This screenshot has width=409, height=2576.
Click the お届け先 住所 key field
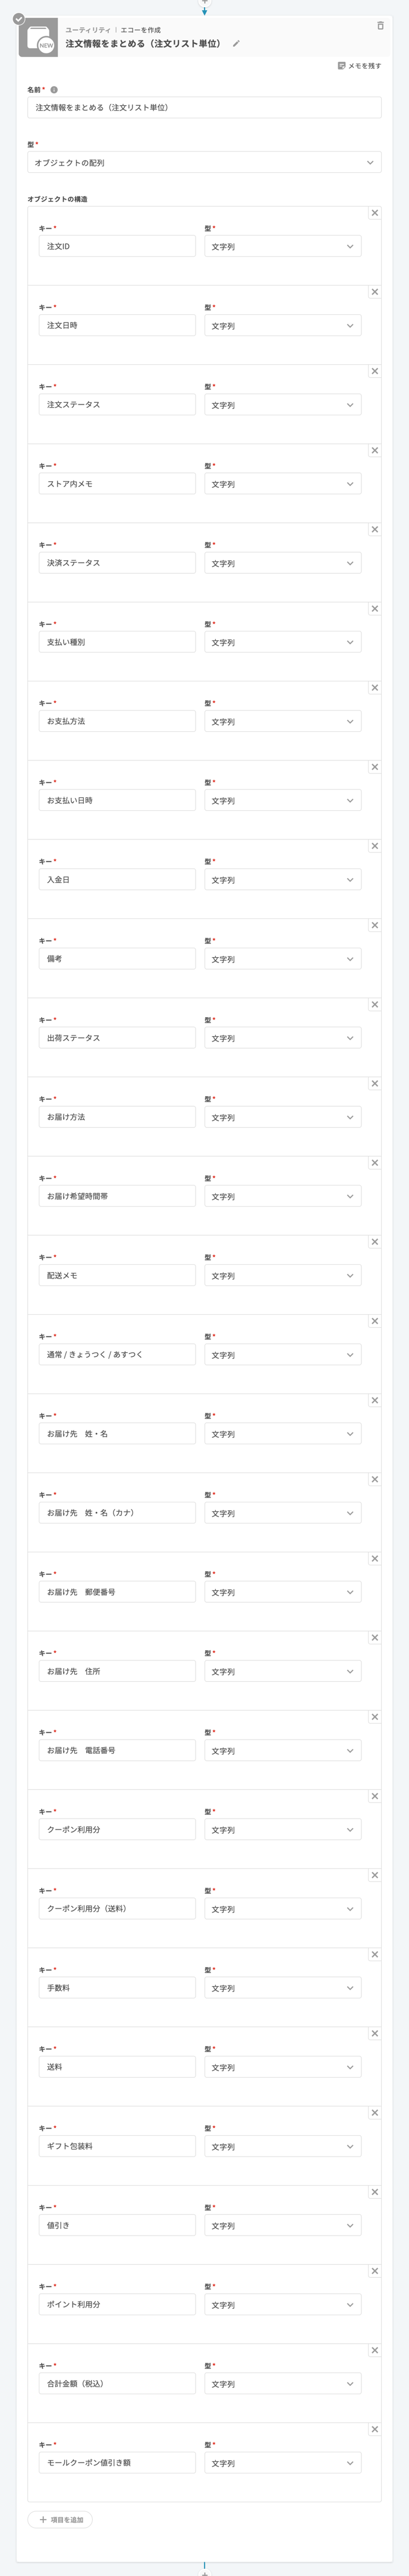click(117, 1672)
